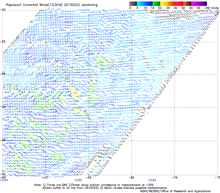Click the '0' legend scale label
The height and width of the screenshot is (193, 220).
click(x=130, y=8)
